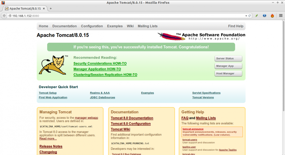Click Find Help in the nav bar

coord(236,26)
